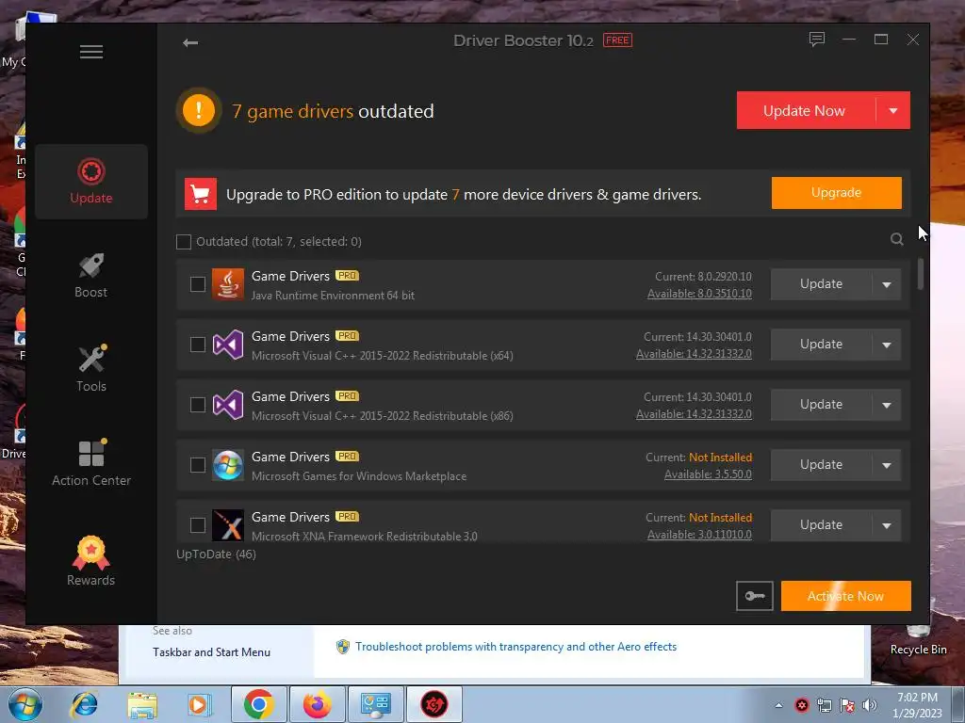Click the red Update Now button

[806, 111]
